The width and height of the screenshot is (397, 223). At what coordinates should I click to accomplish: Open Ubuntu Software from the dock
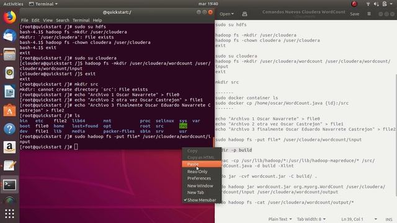pyautogui.click(x=10, y=110)
